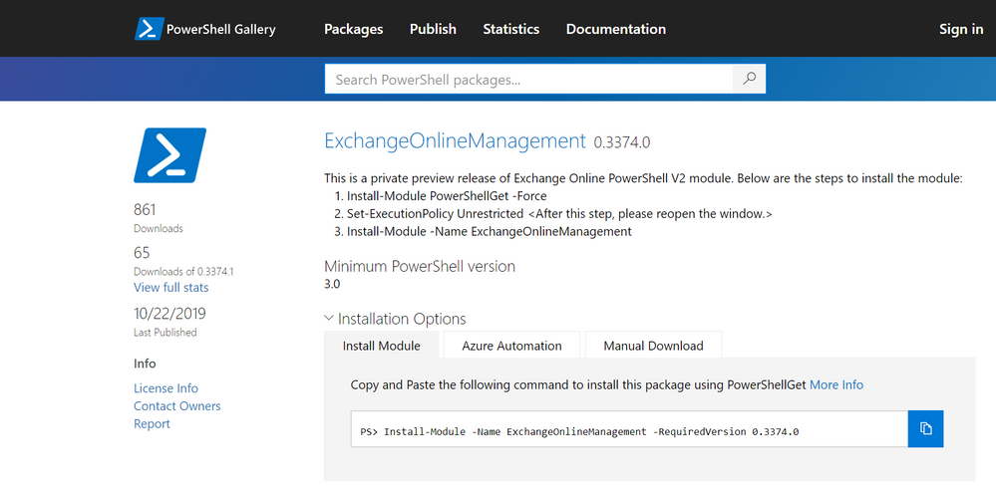Image resolution: width=996 pixels, height=490 pixels.
Task: Click the PowerShell Gallery brand text
Action: point(221,29)
